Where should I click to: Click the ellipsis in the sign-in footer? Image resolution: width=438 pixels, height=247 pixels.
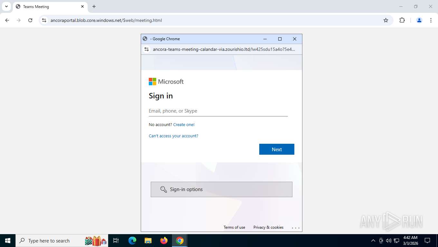296,228
